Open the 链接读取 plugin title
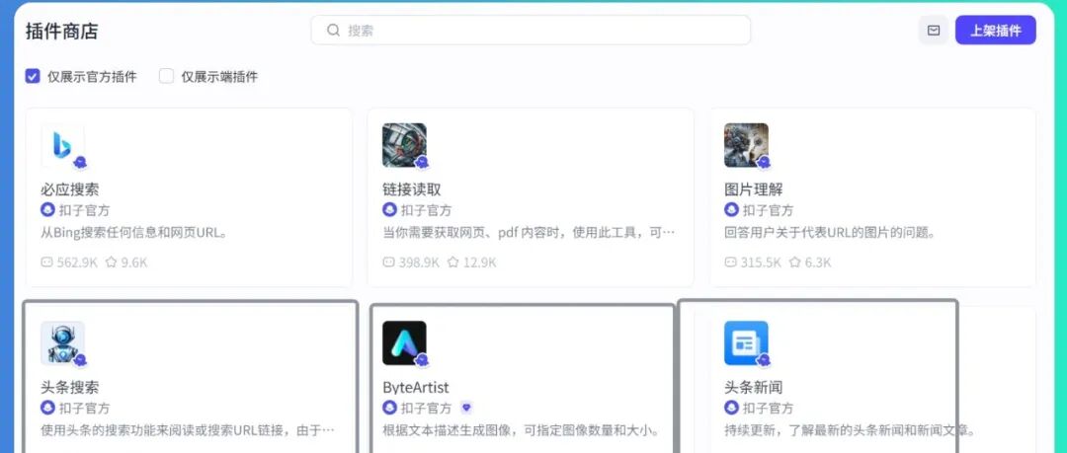Viewport: 1067px width, 453px height. 412,189
